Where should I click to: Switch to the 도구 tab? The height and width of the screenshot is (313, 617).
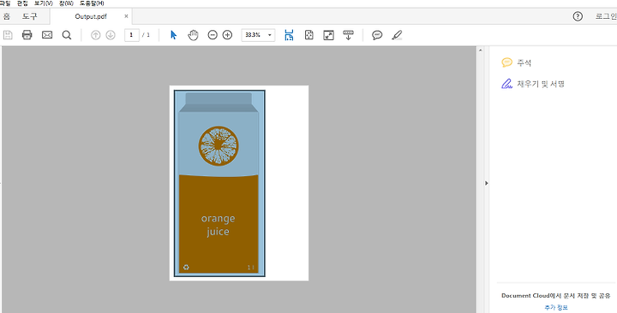pos(29,16)
